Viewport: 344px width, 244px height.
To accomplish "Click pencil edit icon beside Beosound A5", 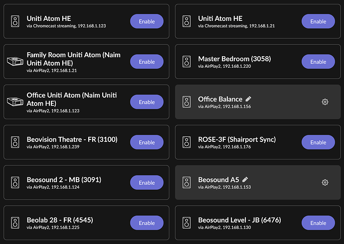I will (x=245, y=179).
